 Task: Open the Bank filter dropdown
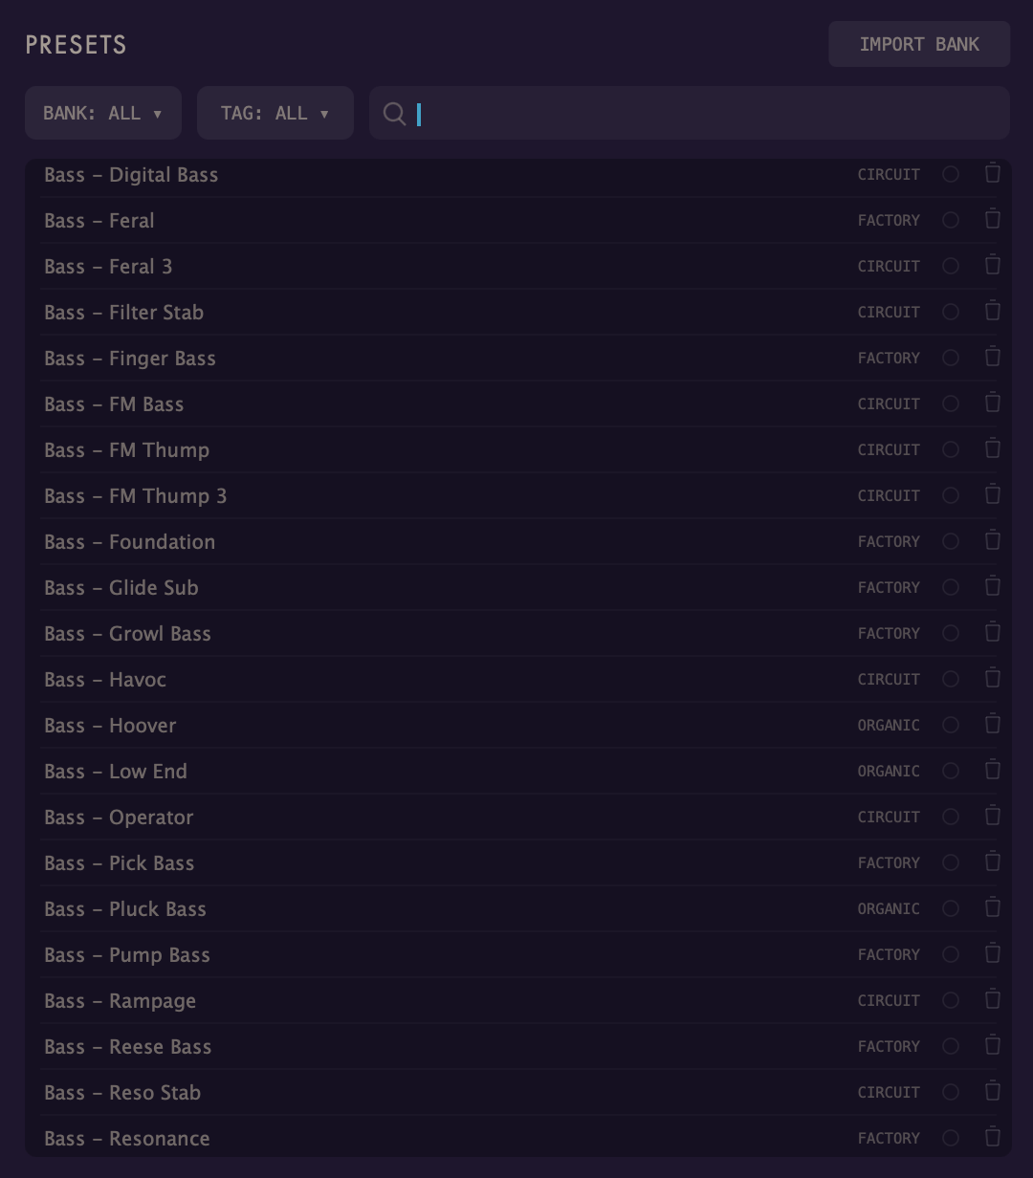pos(103,113)
